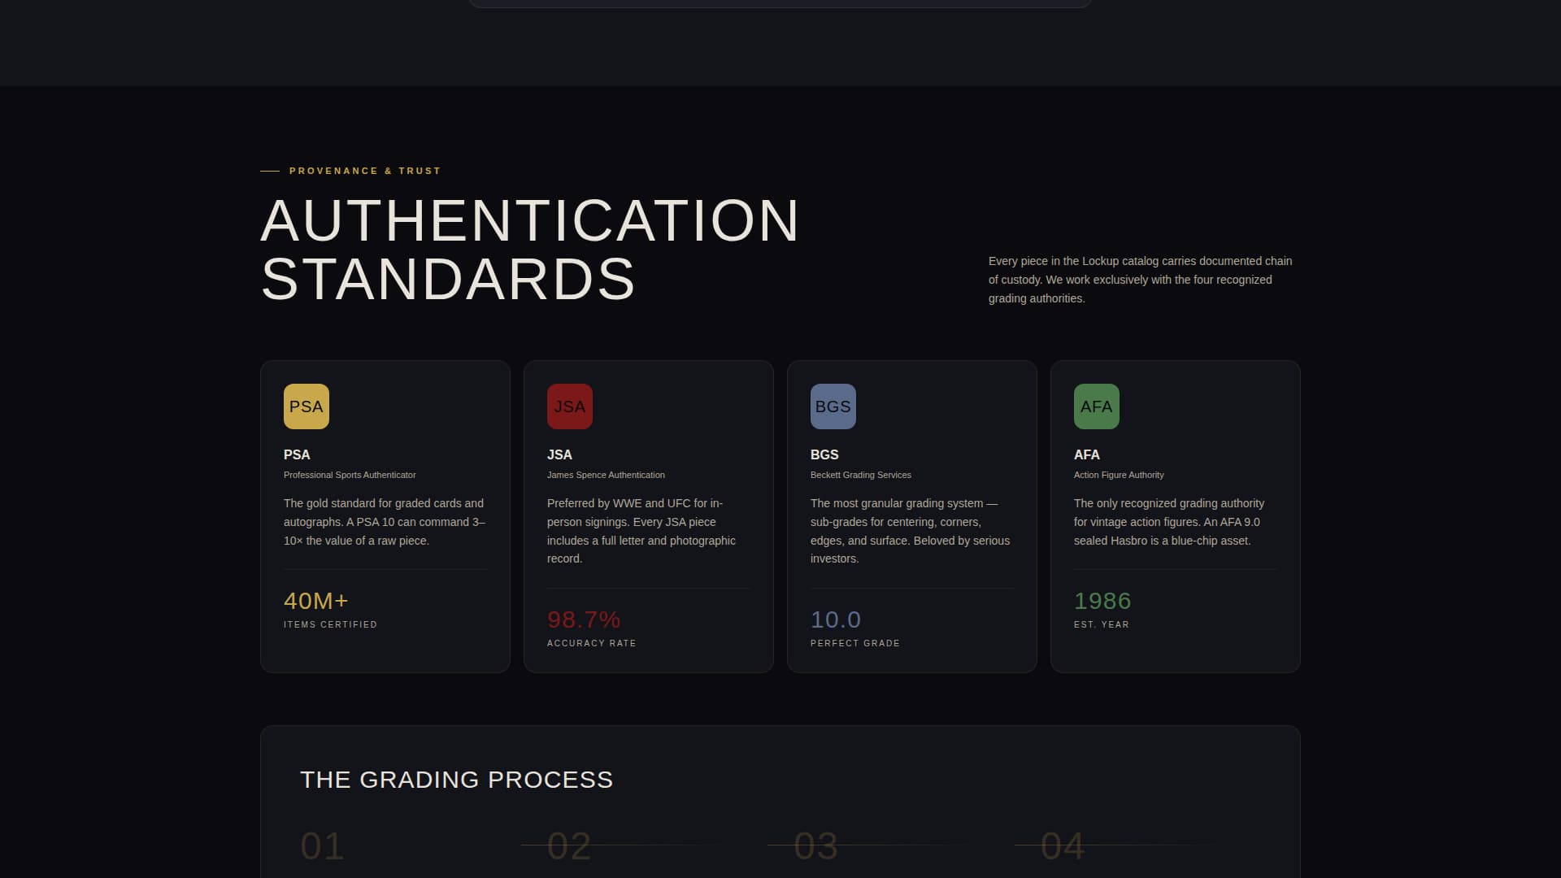Image resolution: width=1561 pixels, height=878 pixels.
Task: Click the 1986 est. year figure
Action: click(1102, 601)
